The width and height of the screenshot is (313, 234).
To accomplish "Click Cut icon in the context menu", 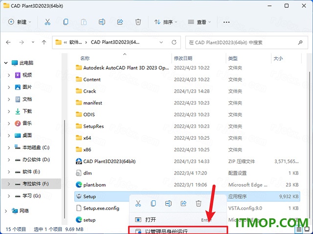I will tap(138, 204).
